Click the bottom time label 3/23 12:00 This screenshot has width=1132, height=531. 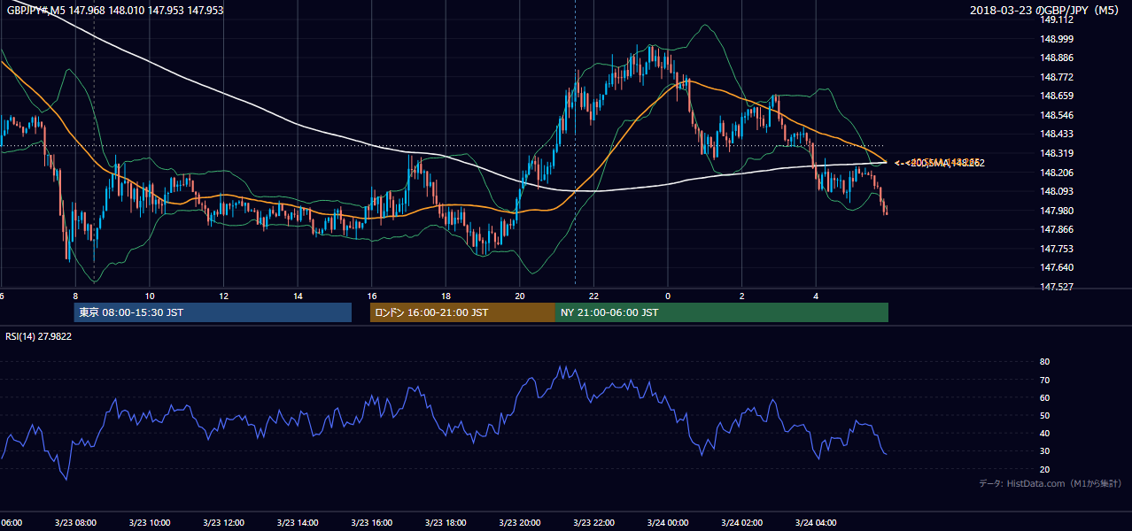point(224,522)
